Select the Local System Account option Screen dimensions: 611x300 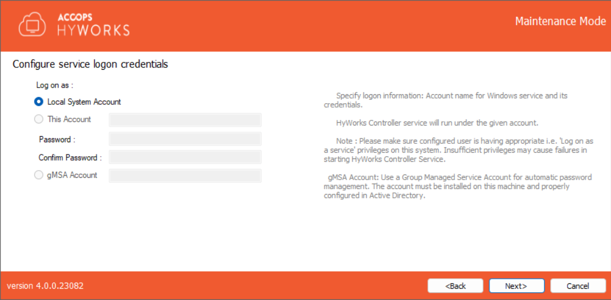click(x=39, y=102)
